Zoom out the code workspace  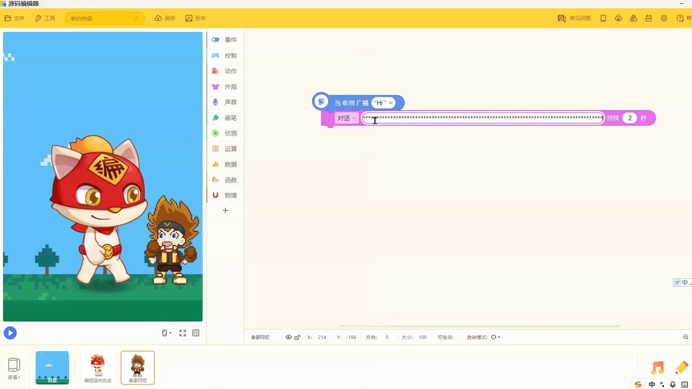[686, 337]
